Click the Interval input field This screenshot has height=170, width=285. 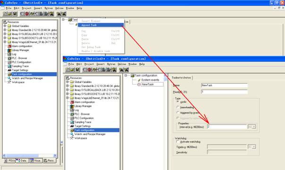(x=227, y=127)
